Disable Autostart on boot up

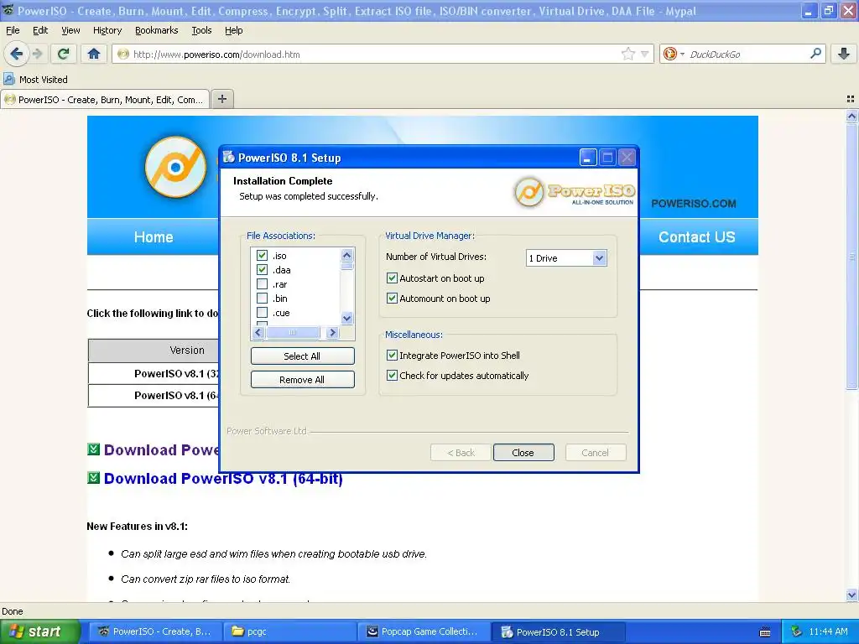tap(392, 278)
